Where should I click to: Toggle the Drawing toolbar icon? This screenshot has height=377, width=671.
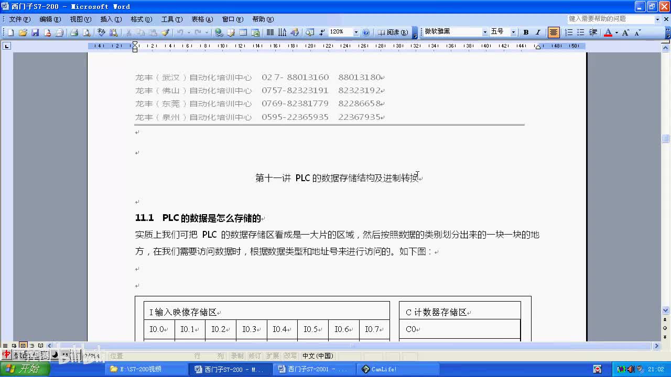[295, 32]
